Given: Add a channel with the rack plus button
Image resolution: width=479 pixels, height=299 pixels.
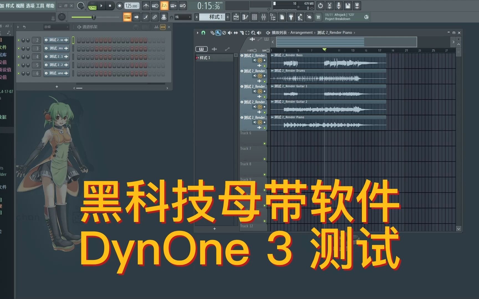Looking at the screenshot, I should pos(57,87).
